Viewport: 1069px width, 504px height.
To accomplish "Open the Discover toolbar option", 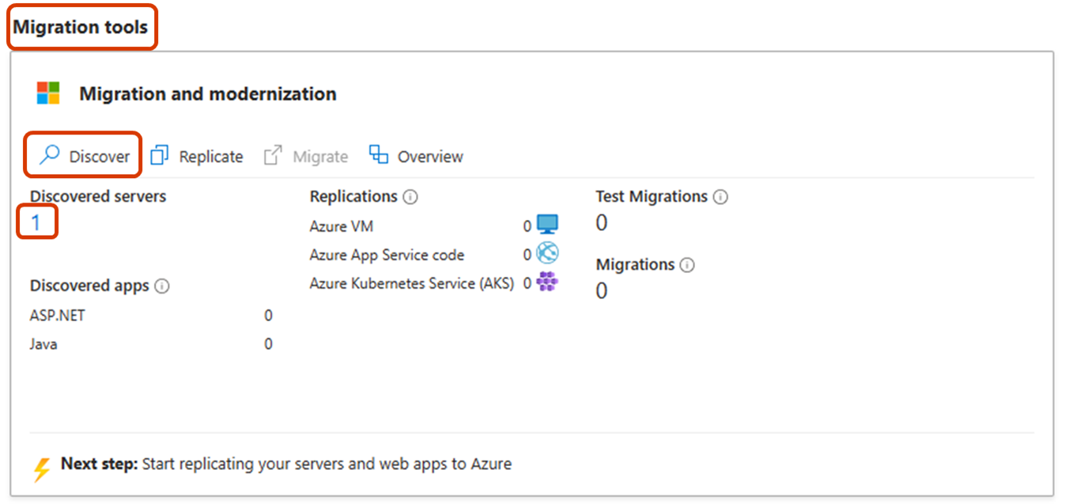I will (99, 157).
